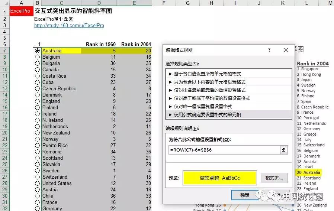The width and height of the screenshot is (334, 211).
Task: Choose rule type 仅对排名靠前或靠后的数值设置格式
Action: [229, 90]
